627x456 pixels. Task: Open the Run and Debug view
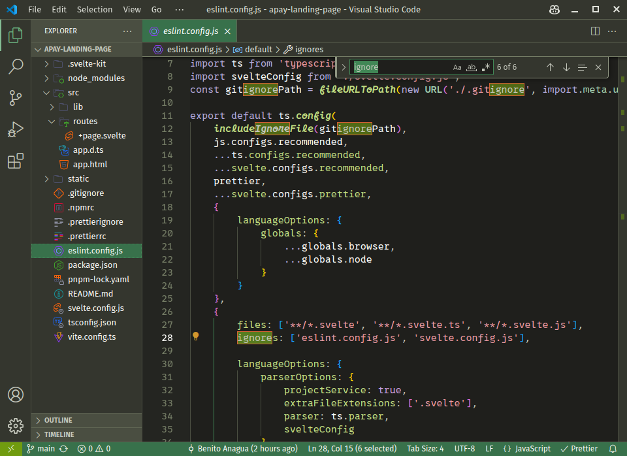coord(16,129)
